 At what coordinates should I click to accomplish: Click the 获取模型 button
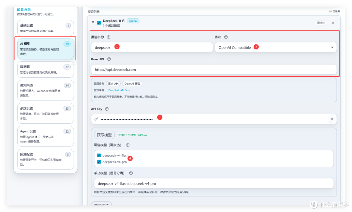pos(104,135)
